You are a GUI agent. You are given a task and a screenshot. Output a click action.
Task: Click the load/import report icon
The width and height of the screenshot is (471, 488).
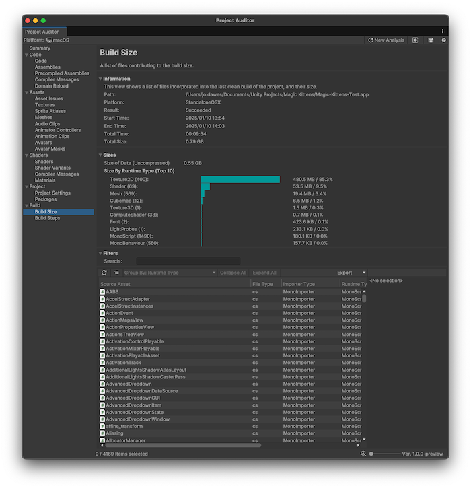tap(415, 40)
